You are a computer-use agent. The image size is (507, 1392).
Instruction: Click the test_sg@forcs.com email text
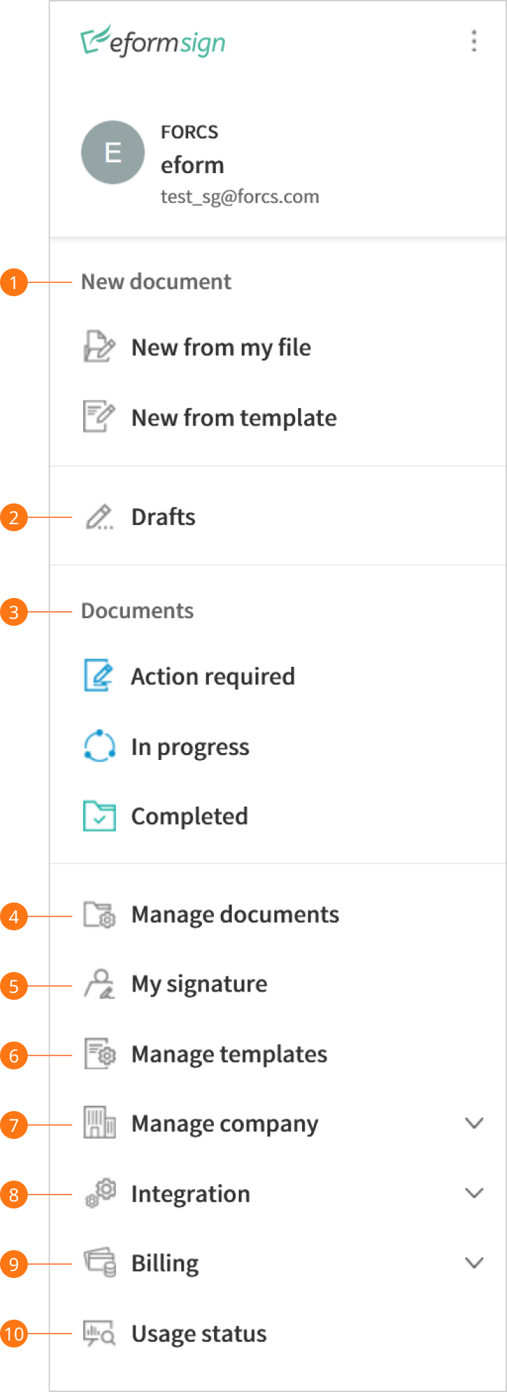240,197
